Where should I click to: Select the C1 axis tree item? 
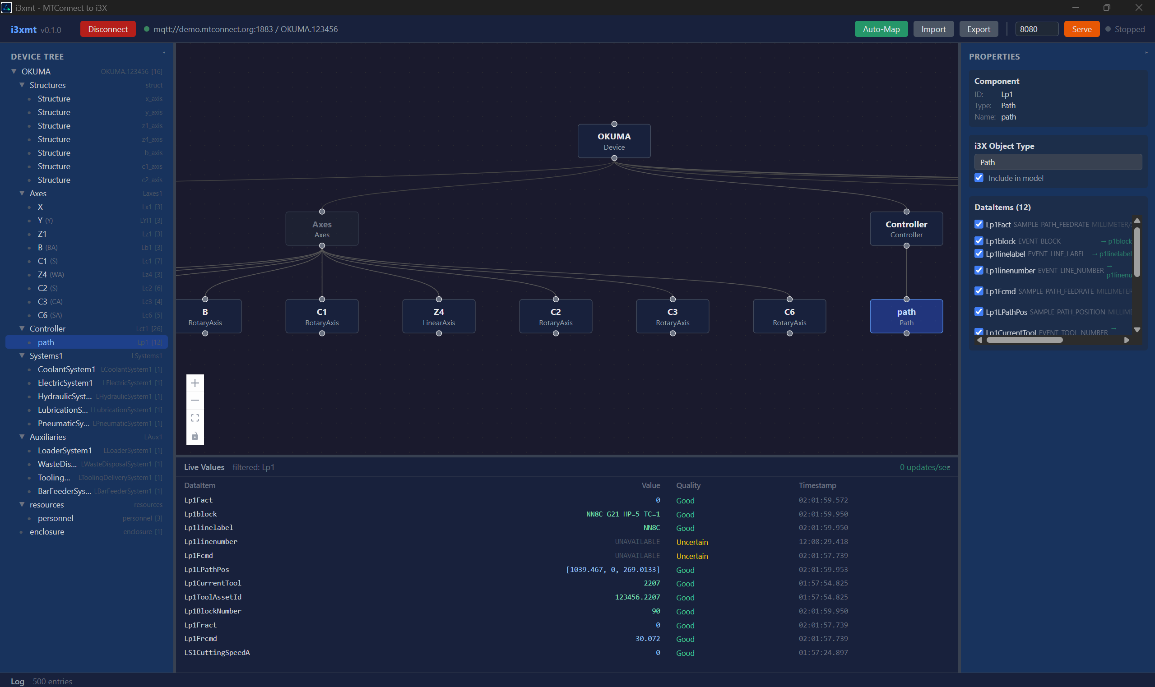pyautogui.click(x=42, y=261)
